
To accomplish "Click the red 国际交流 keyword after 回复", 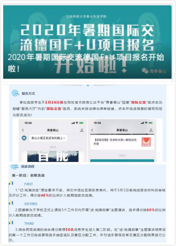I will (x=138, y=102).
